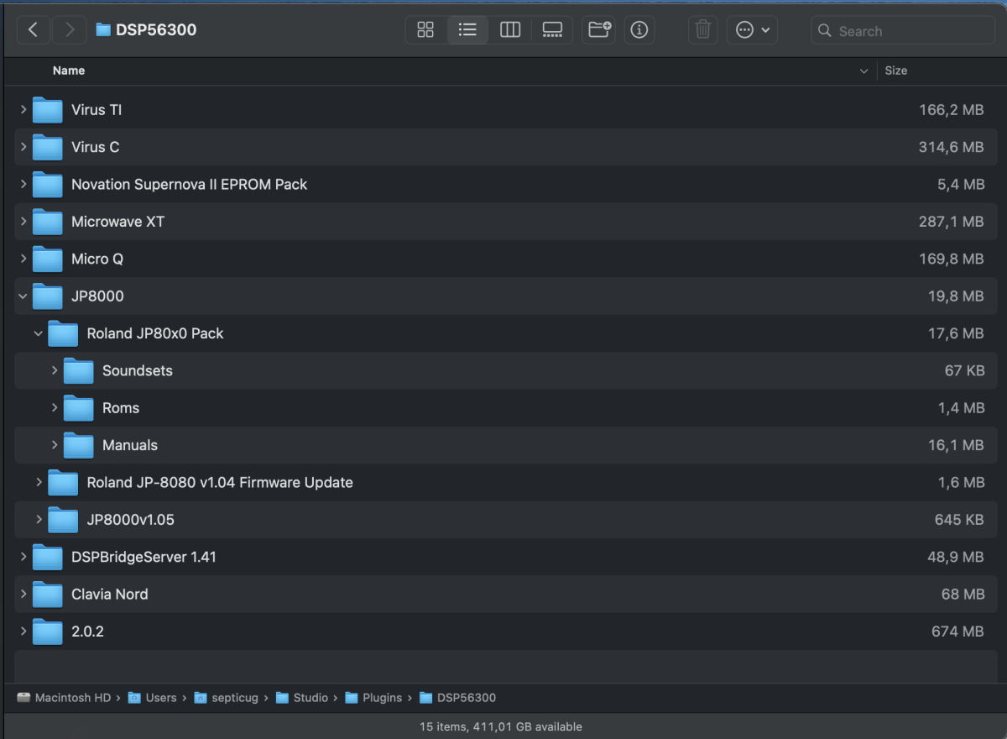Select the Microwave XT folder icon
Screen dimensions: 1007x739
[48, 222]
